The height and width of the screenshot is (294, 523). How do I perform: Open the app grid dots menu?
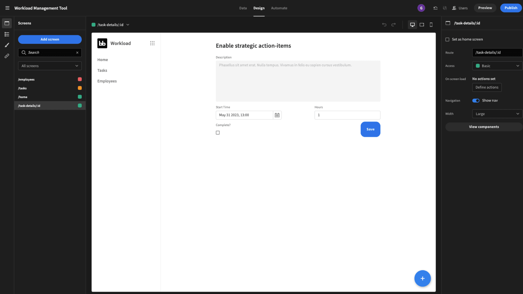point(152,43)
